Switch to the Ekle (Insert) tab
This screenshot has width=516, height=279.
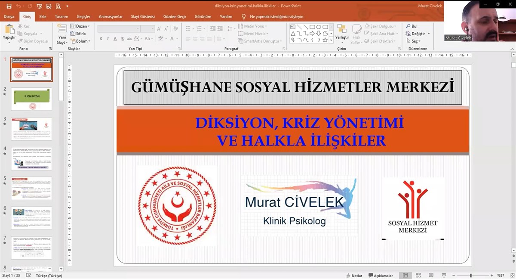click(43, 16)
